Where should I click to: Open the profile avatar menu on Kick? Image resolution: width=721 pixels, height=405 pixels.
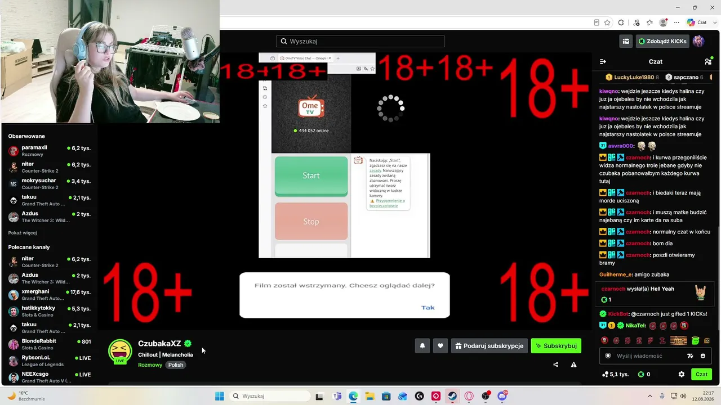click(x=698, y=41)
